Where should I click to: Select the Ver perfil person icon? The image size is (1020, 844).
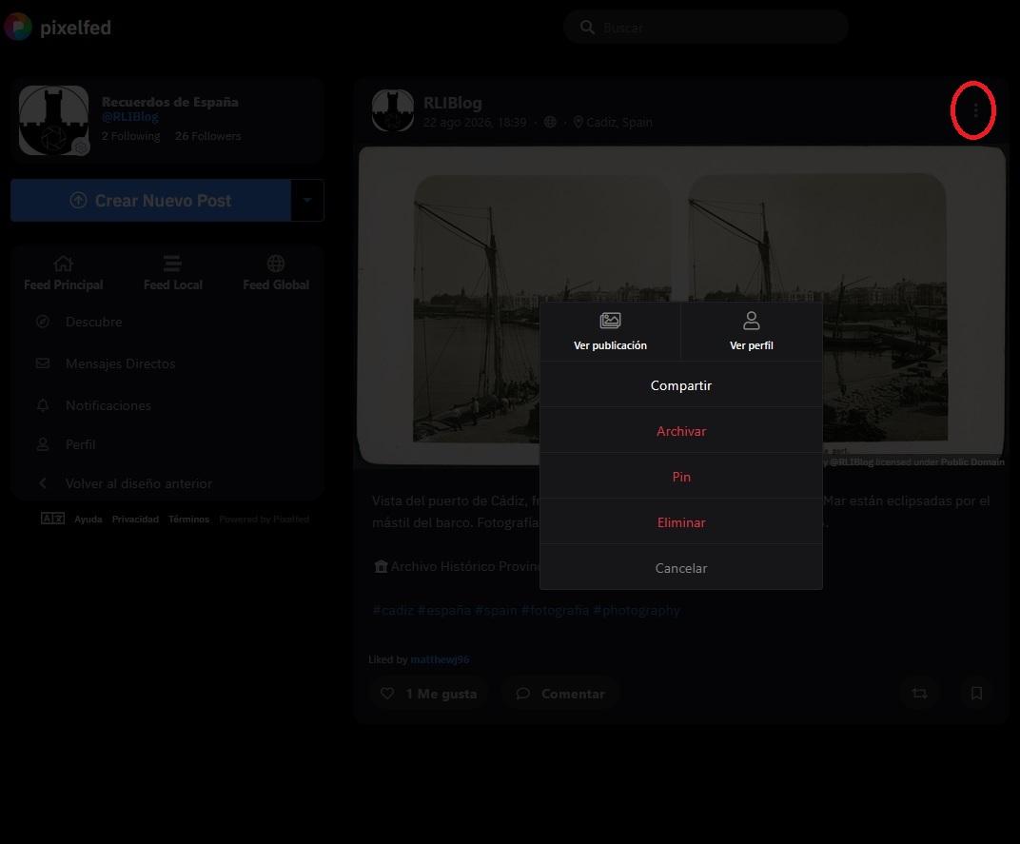tap(752, 321)
